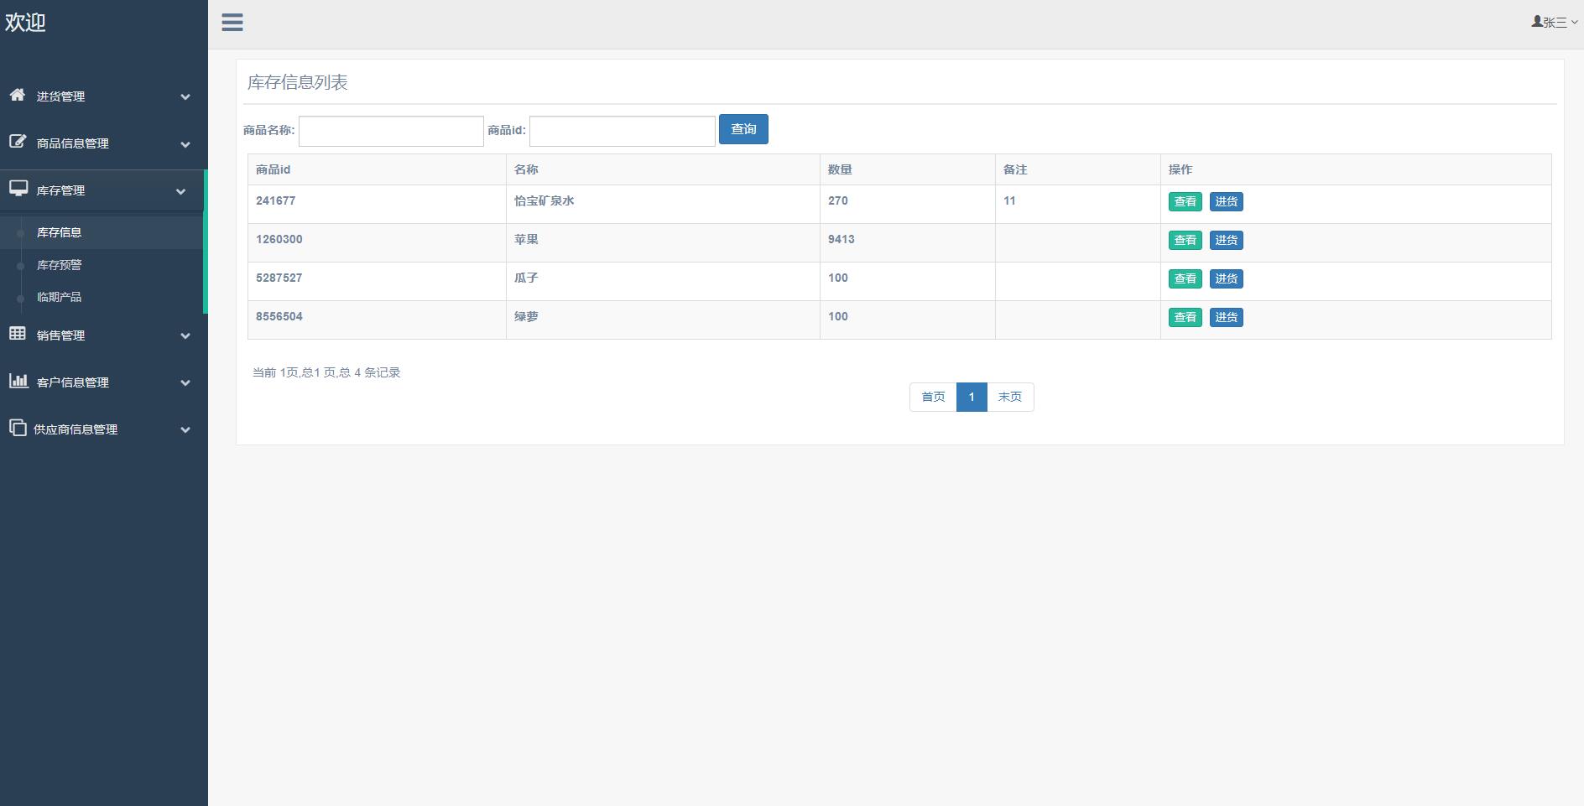Click the user avatar icon for 张三
1584x806 pixels.
(x=1537, y=22)
